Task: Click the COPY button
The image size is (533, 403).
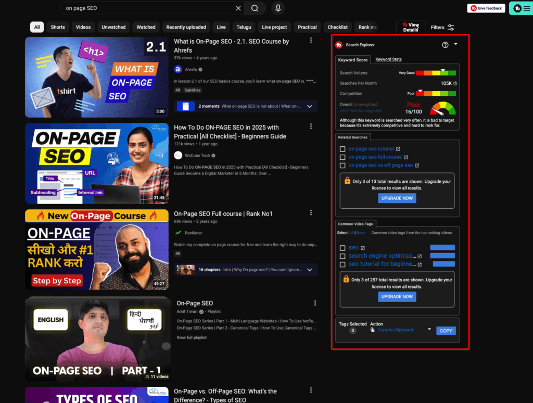Action: point(446,331)
